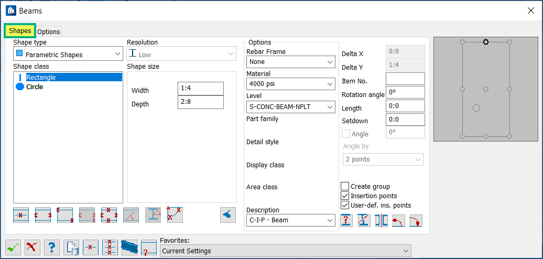Click the blue 3D beam icon
The height and width of the screenshot is (259, 543).
pyautogui.click(x=129, y=247)
